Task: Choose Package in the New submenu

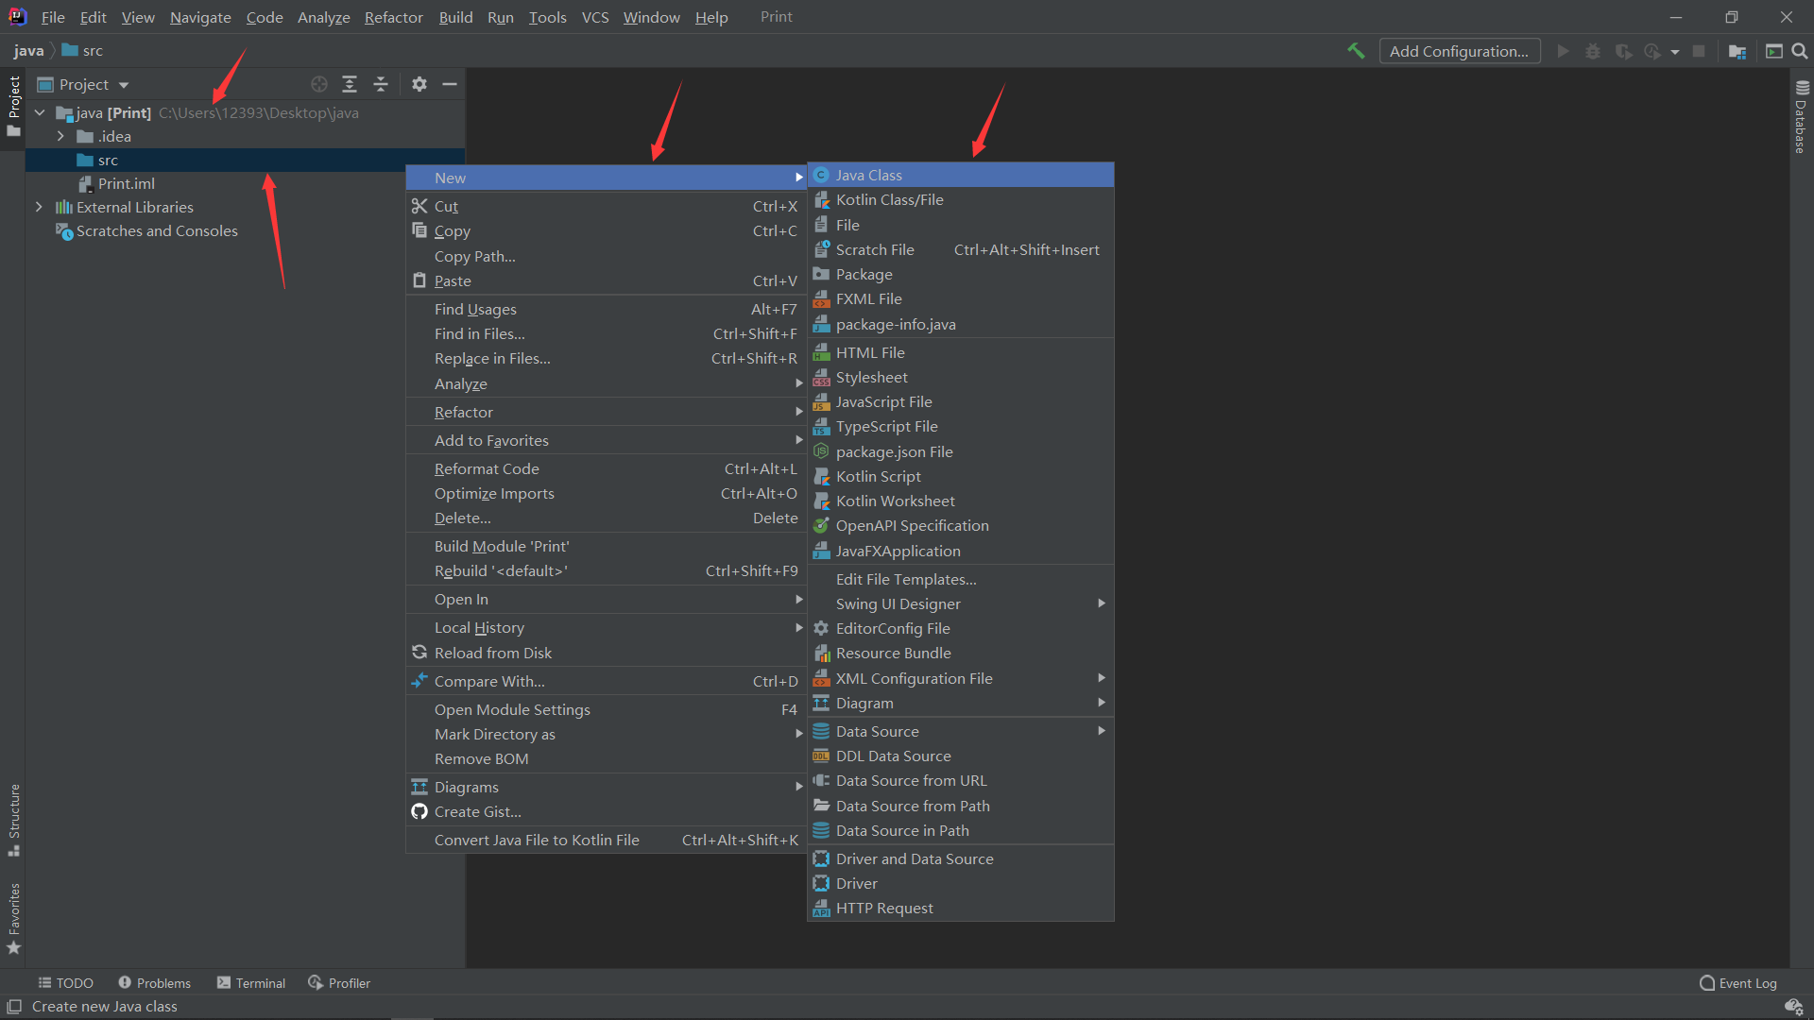Action: pyautogui.click(x=864, y=274)
